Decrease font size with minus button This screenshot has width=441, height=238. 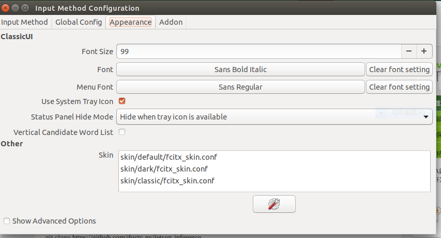(x=409, y=52)
